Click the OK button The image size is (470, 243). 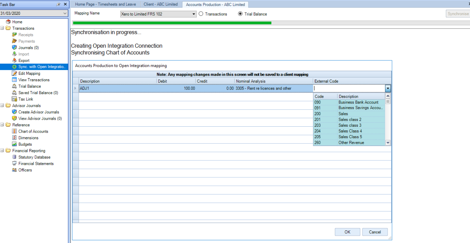pos(347,232)
